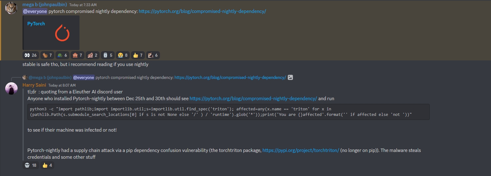The width and height of the screenshot is (491, 176).
Task: Click the dog emoji reaction showing 6
Action: coord(153,55)
